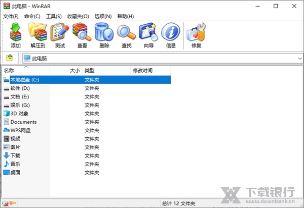Select the 娱乐 (G:) name text

tap(20, 105)
